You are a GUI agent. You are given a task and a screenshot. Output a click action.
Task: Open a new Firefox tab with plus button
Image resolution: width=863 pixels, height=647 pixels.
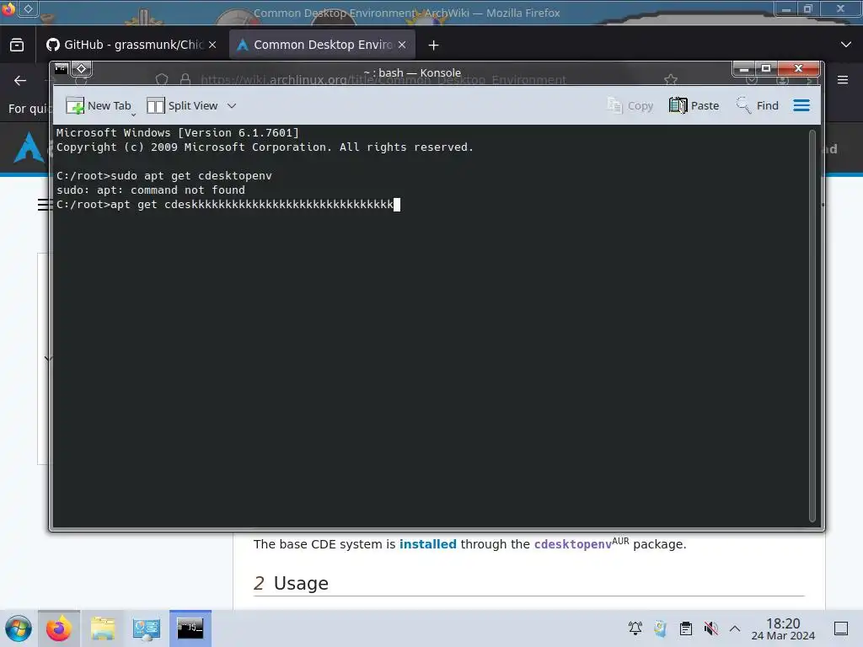(434, 45)
